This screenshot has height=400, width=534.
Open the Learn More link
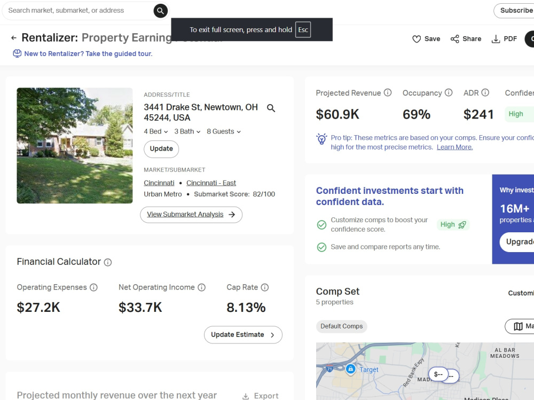pyautogui.click(x=454, y=147)
